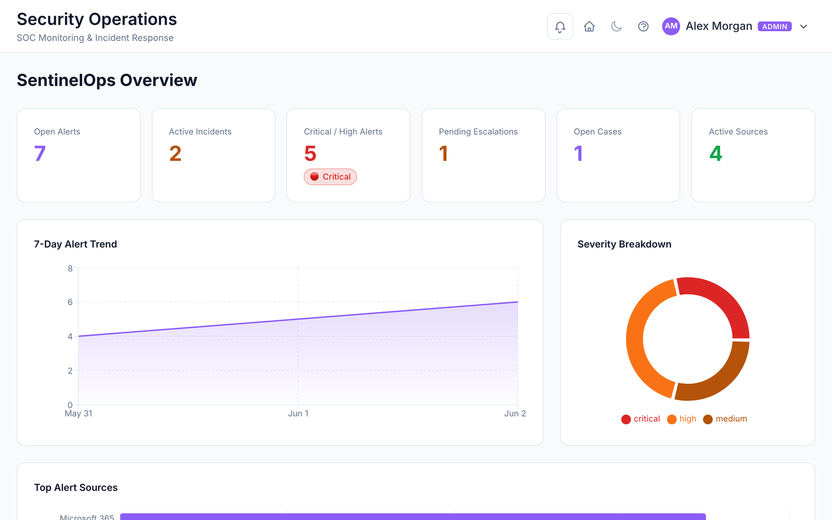This screenshot has height=520, width=832.
Task: Open the Active Incidents card
Action: pos(213,155)
